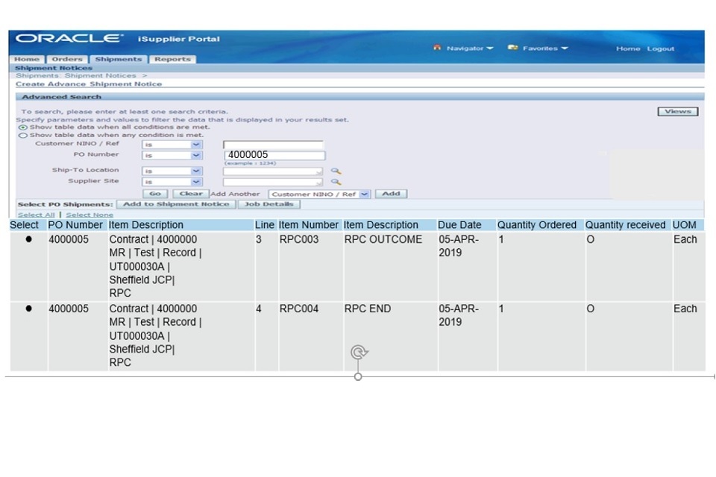This screenshot has height=477, width=716.
Task: Expand the Customer NINO / Ref condition dropdown
Action: [x=196, y=145]
